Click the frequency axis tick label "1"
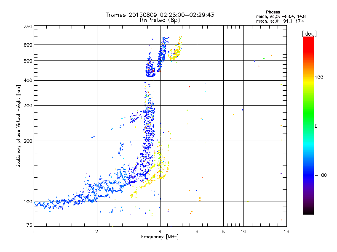This screenshot has height=252, width=337. 34,231
